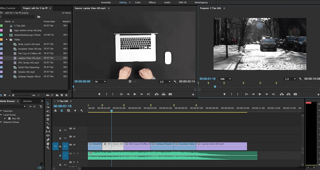This screenshot has height=170, width=320.
Task: Click the timeline wrench settings icon
Action: tap(82, 111)
